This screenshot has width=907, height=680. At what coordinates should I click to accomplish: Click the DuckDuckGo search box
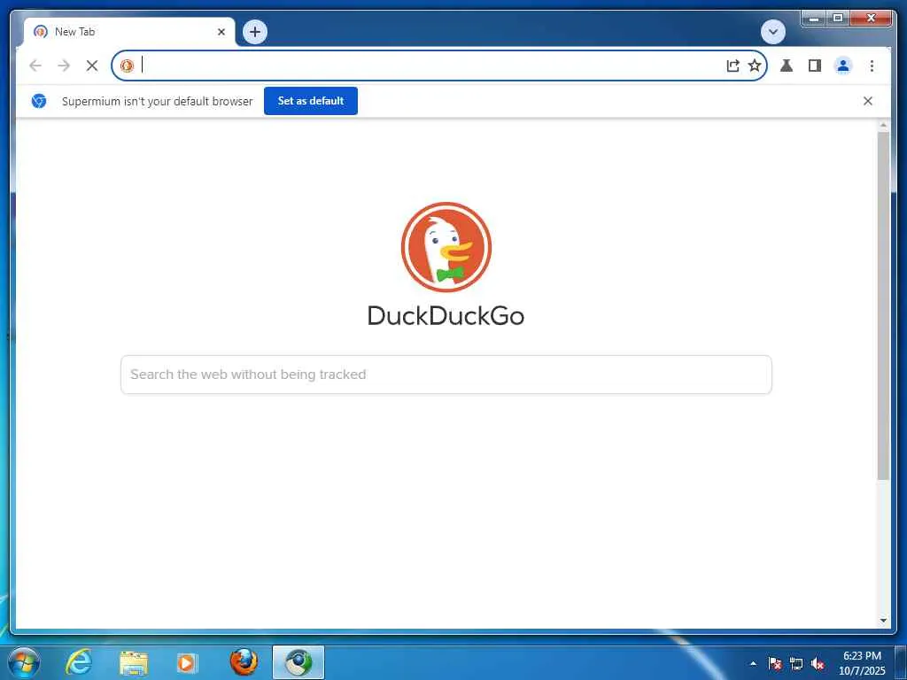pos(446,375)
